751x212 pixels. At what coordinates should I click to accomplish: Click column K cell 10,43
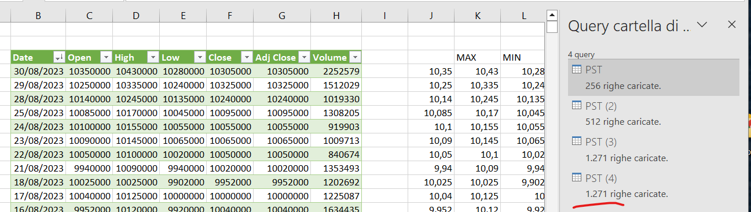pyautogui.click(x=478, y=71)
